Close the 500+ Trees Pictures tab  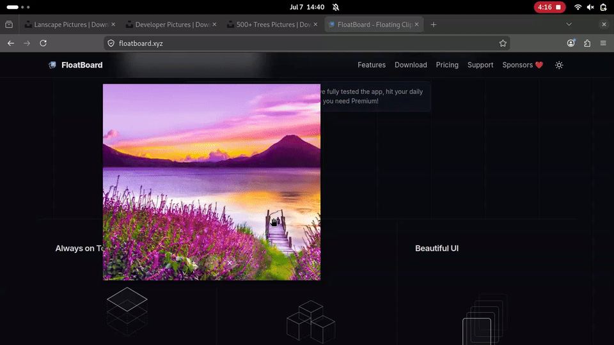tap(315, 25)
